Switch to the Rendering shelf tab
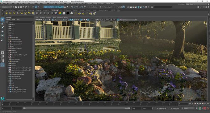 (x=55, y=10)
